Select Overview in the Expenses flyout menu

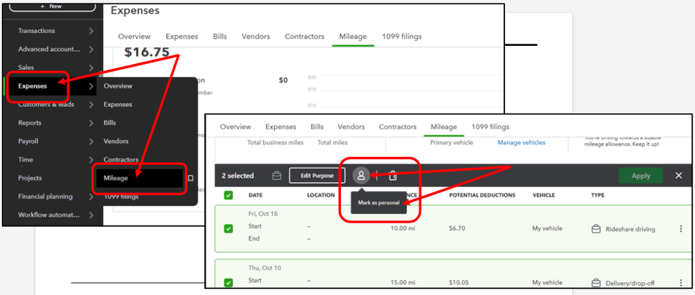click(x=118, y=86)
